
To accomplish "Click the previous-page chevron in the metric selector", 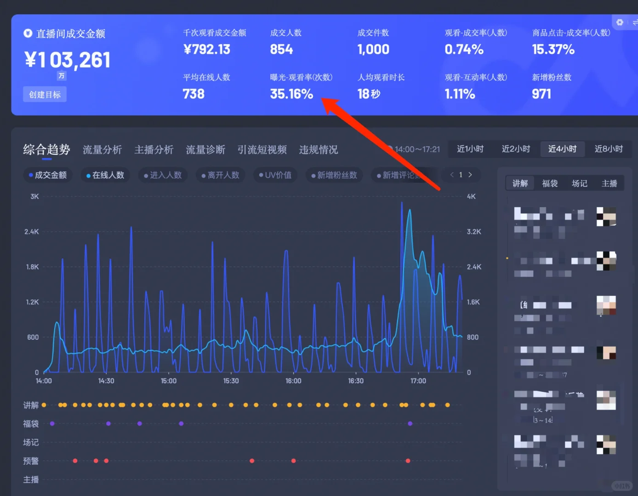I will pyautogui.click(x=451, y=175).
